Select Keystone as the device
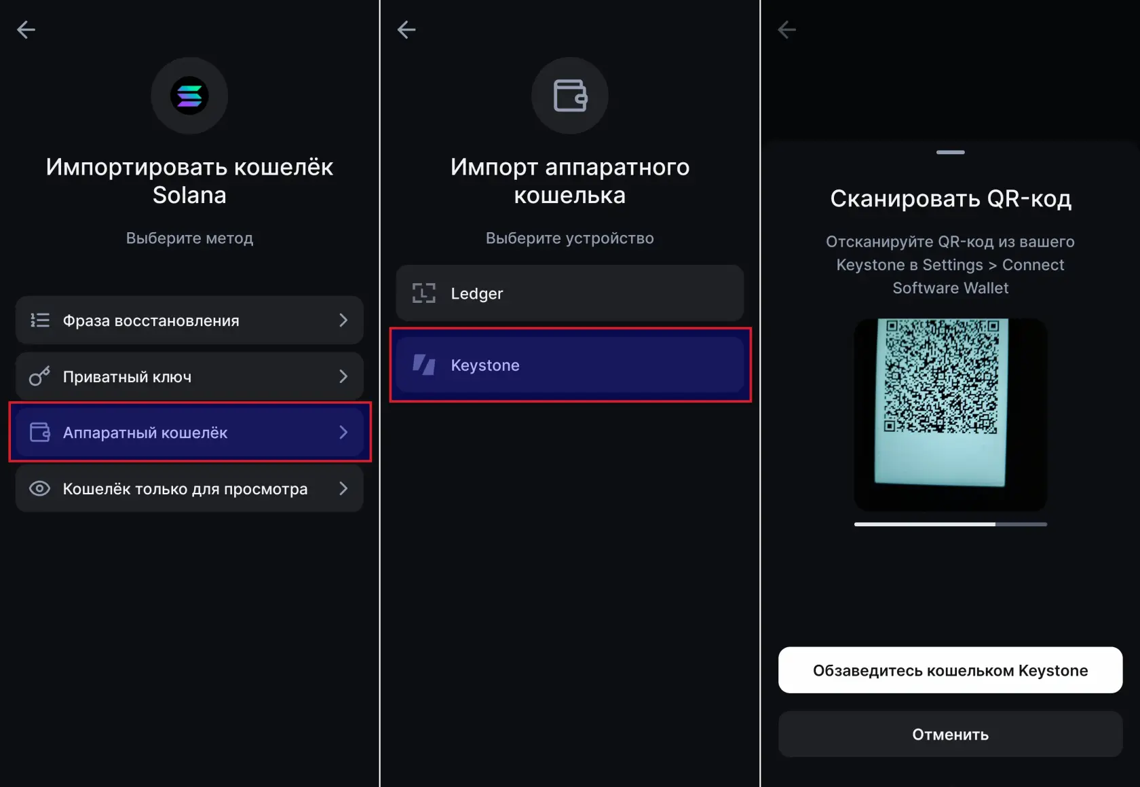The width and height of the screenshot is (1140, 787). [570, 365]
